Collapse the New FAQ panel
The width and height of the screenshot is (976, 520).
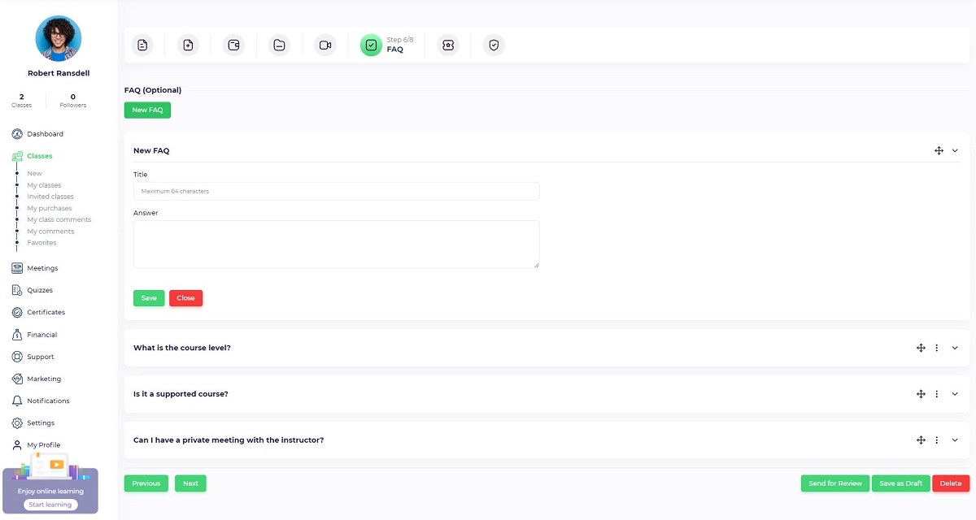point(955,150)
